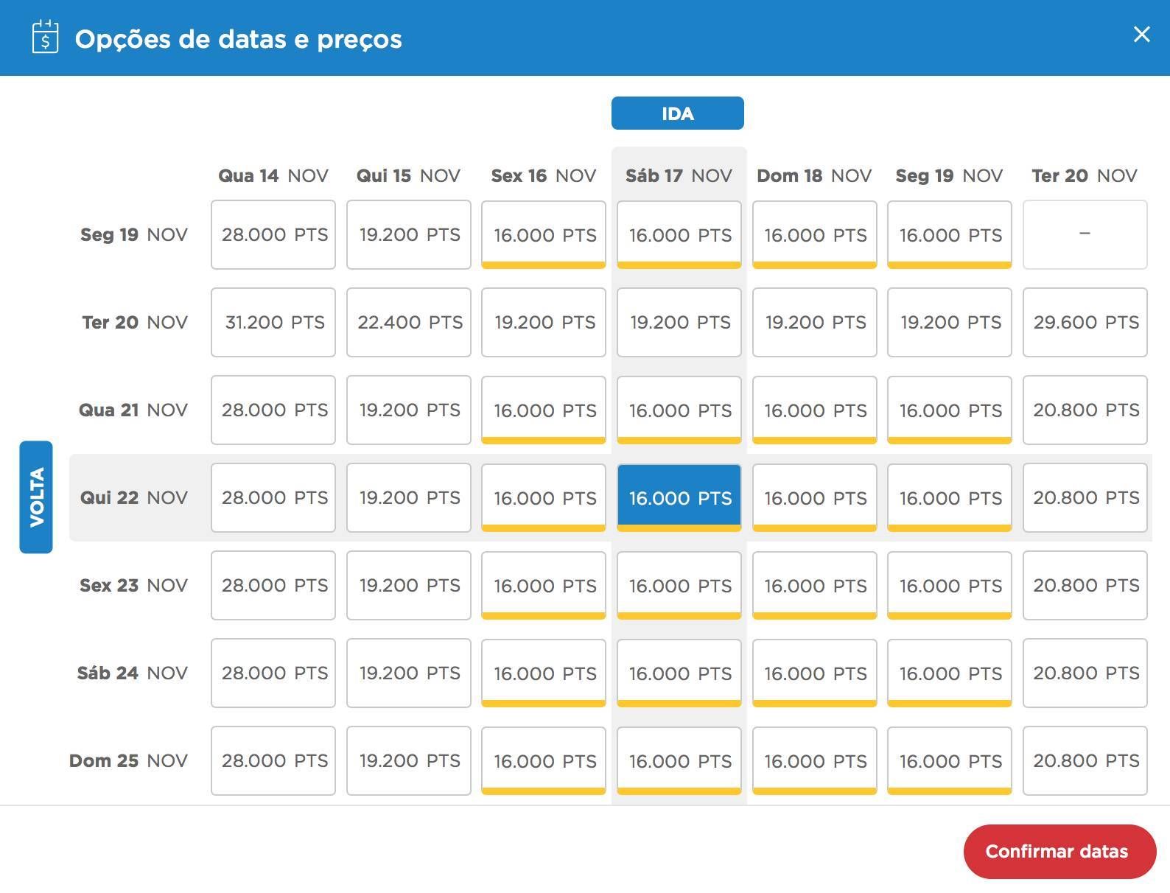Select the 29.600 PTS fare
1170x893 pixels.
point(1085,322)
